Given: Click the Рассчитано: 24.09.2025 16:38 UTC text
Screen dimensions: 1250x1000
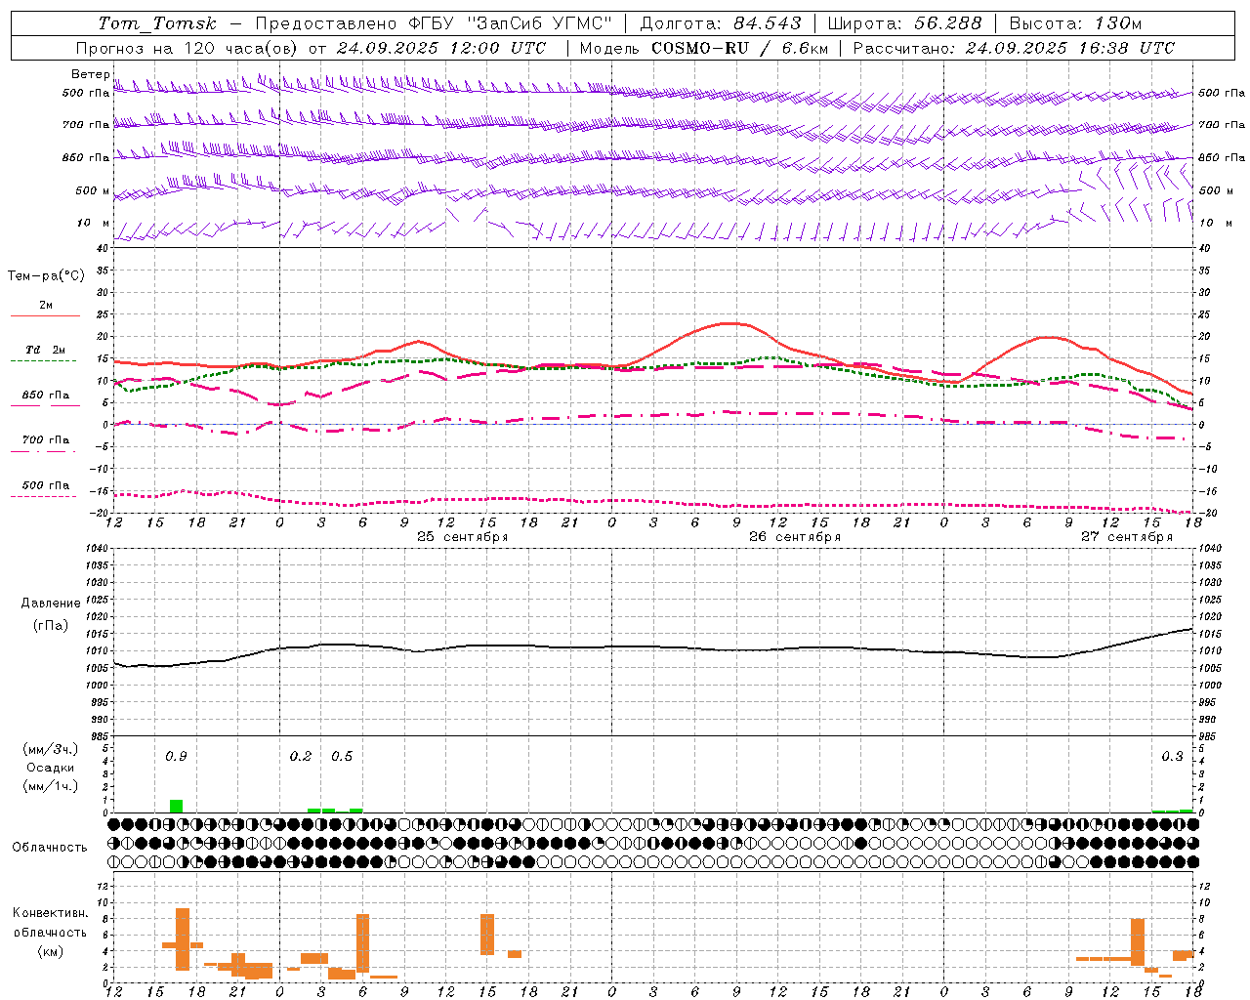Looking at the screenshot, I should 1014,48.
